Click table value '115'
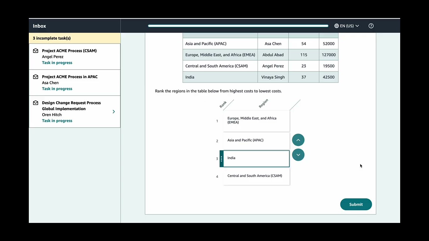Viewport: 429px width, 241px height. 304,55
